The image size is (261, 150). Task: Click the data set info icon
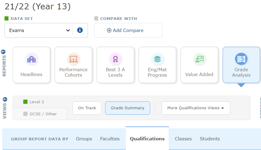[80, 30]
